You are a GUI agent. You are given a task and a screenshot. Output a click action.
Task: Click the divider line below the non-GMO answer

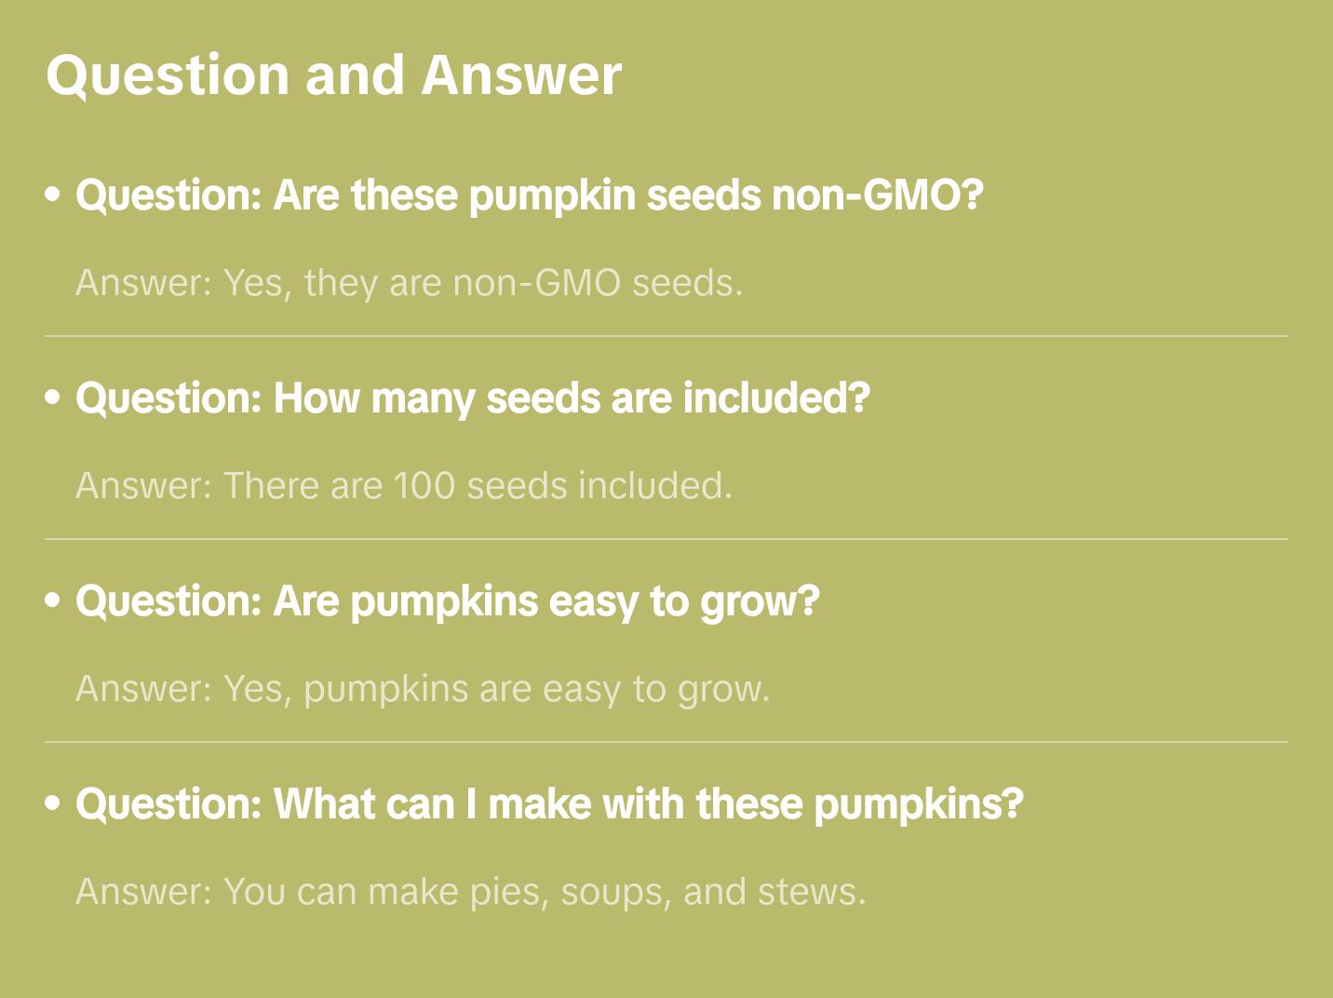point(666,336)
